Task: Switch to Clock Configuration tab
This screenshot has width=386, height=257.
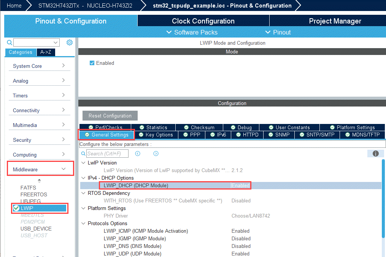Action: 203,21
